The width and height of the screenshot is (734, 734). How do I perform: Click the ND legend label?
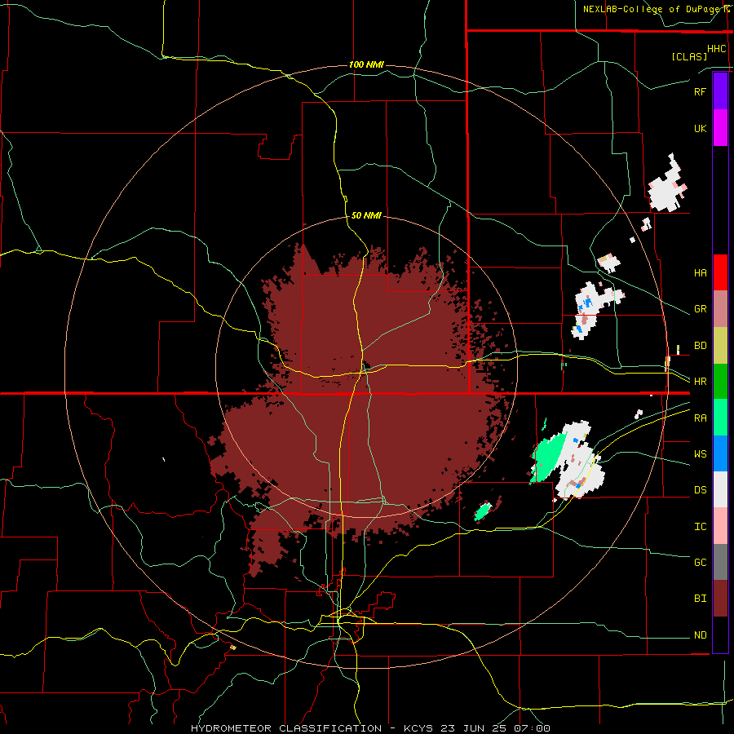tap(700, 635)
